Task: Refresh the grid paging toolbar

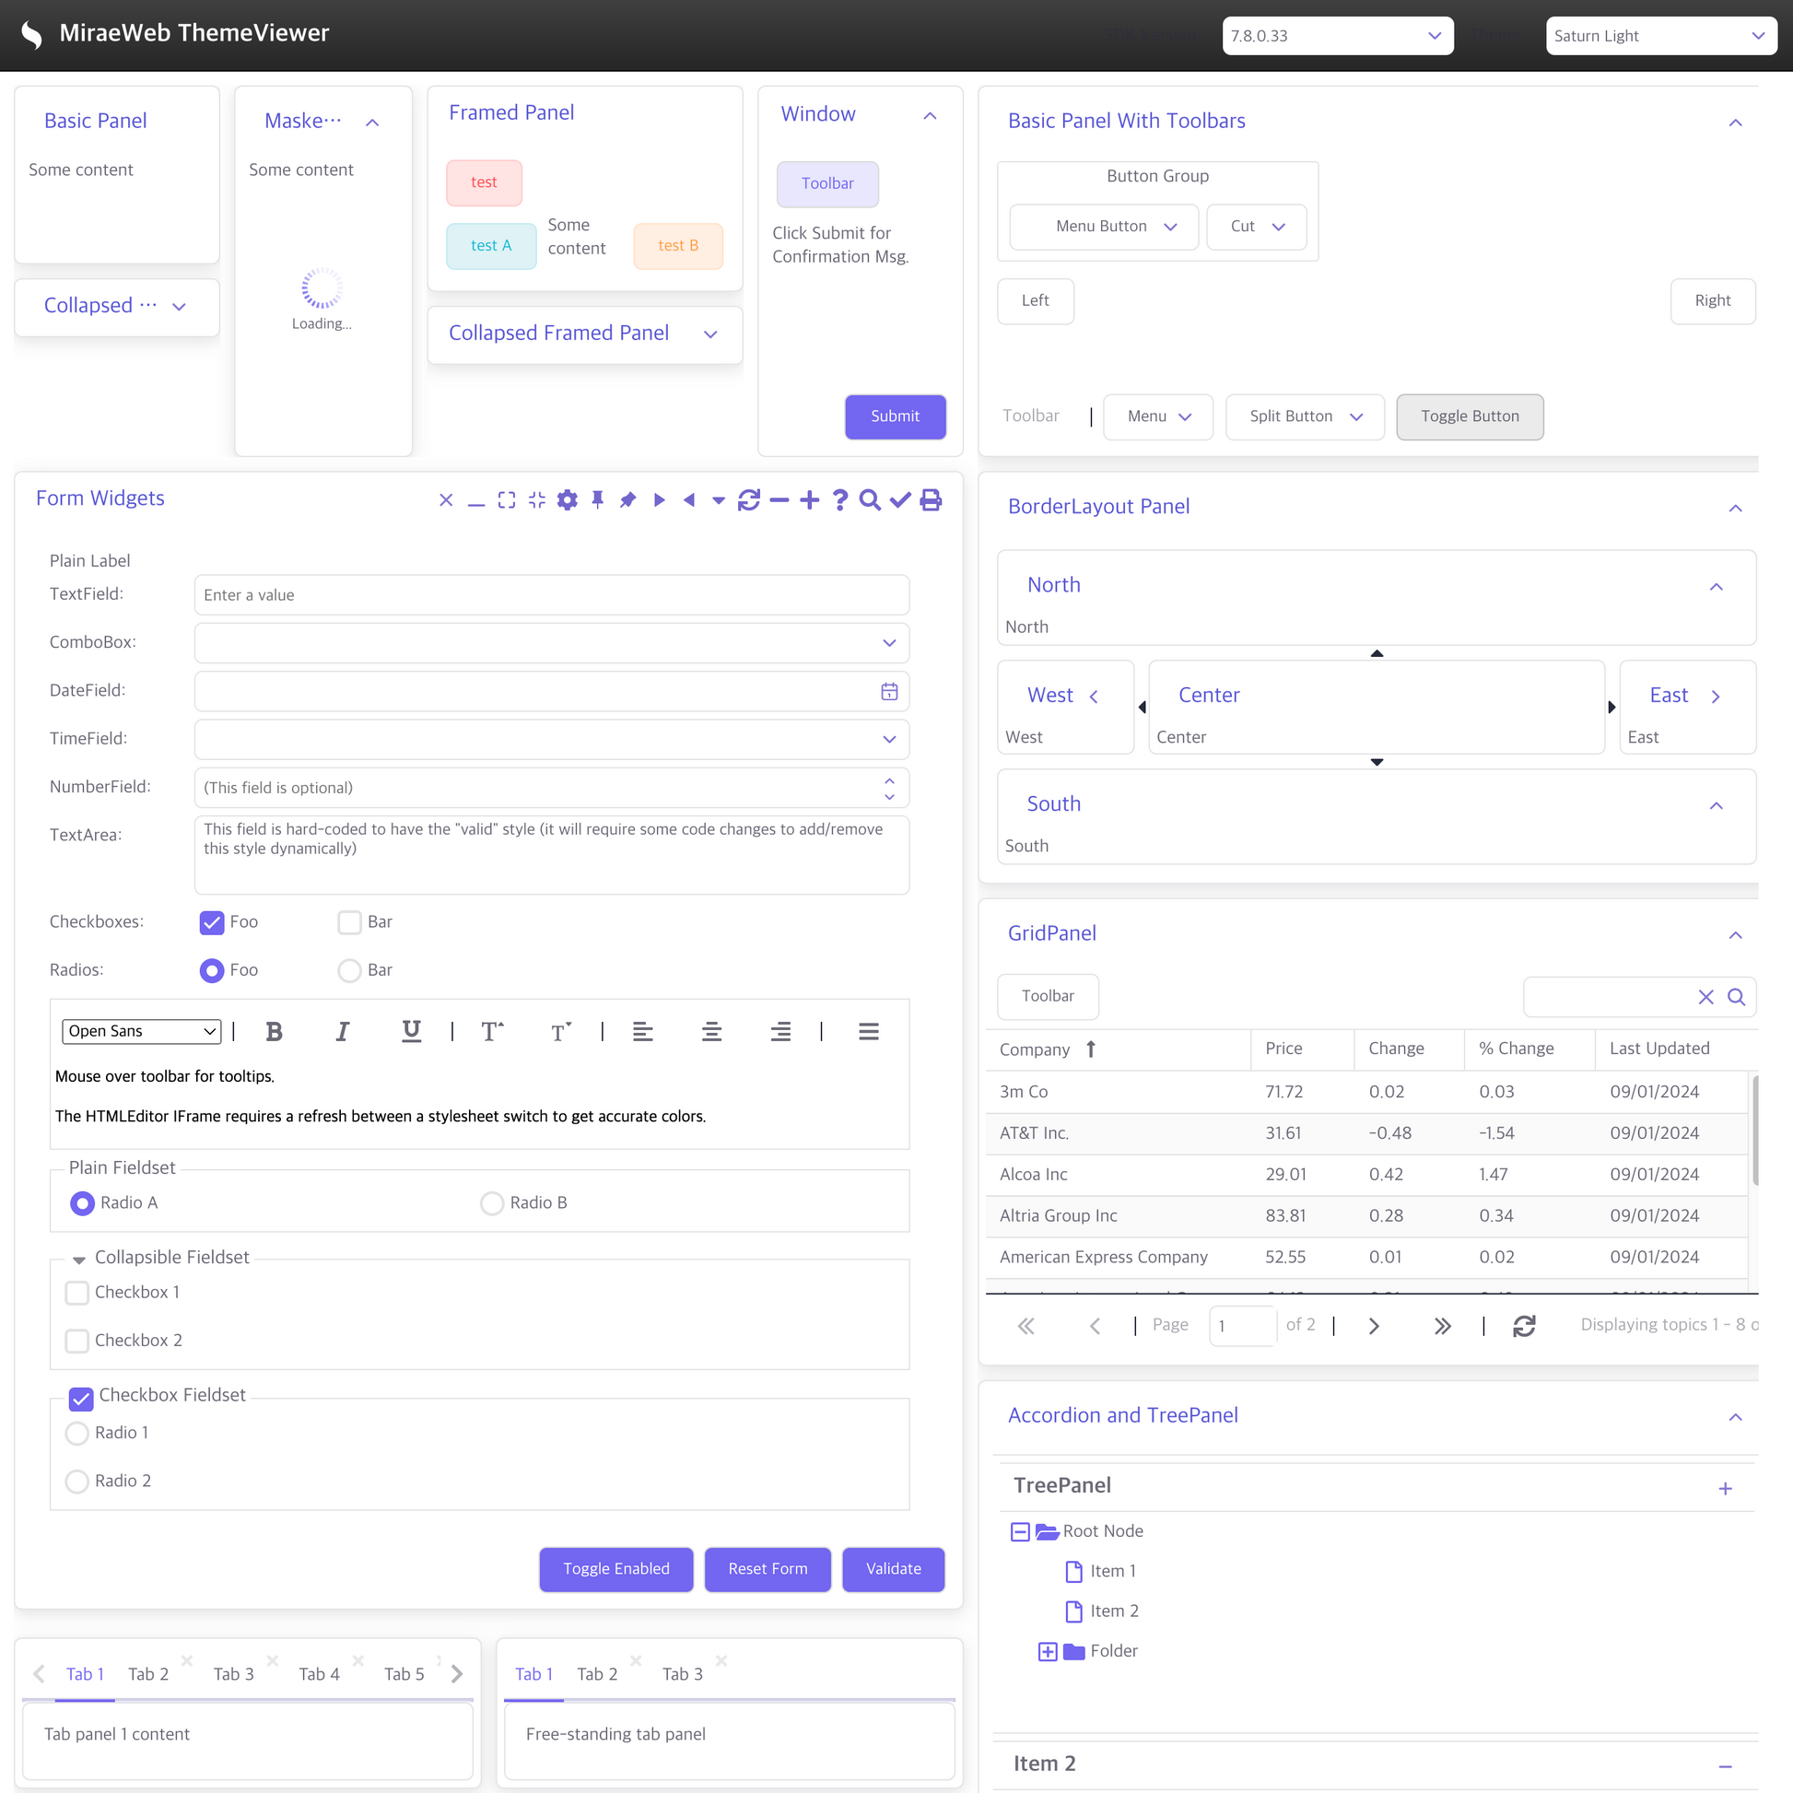Action: tap(1524, 1325)
